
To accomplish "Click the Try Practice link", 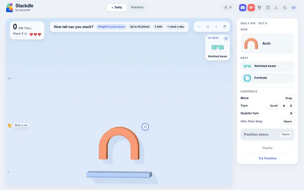I will (267, 158).
